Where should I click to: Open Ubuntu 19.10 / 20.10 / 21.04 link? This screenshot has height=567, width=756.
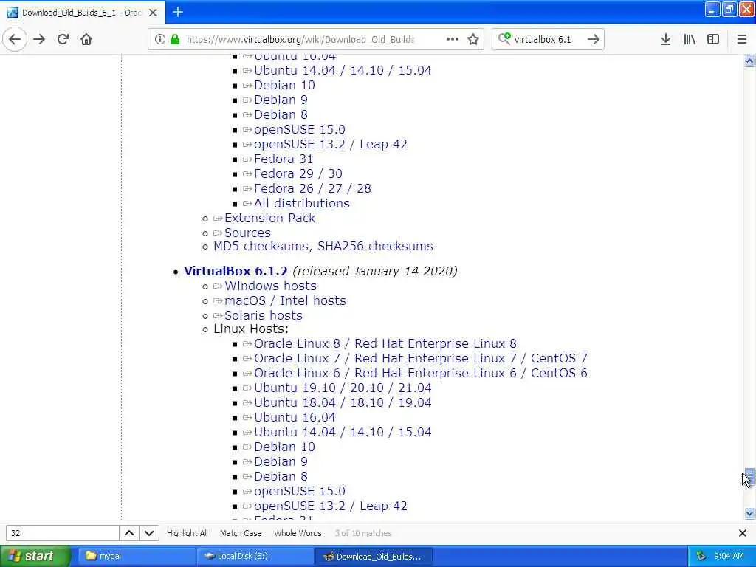(x=343, y=388)
